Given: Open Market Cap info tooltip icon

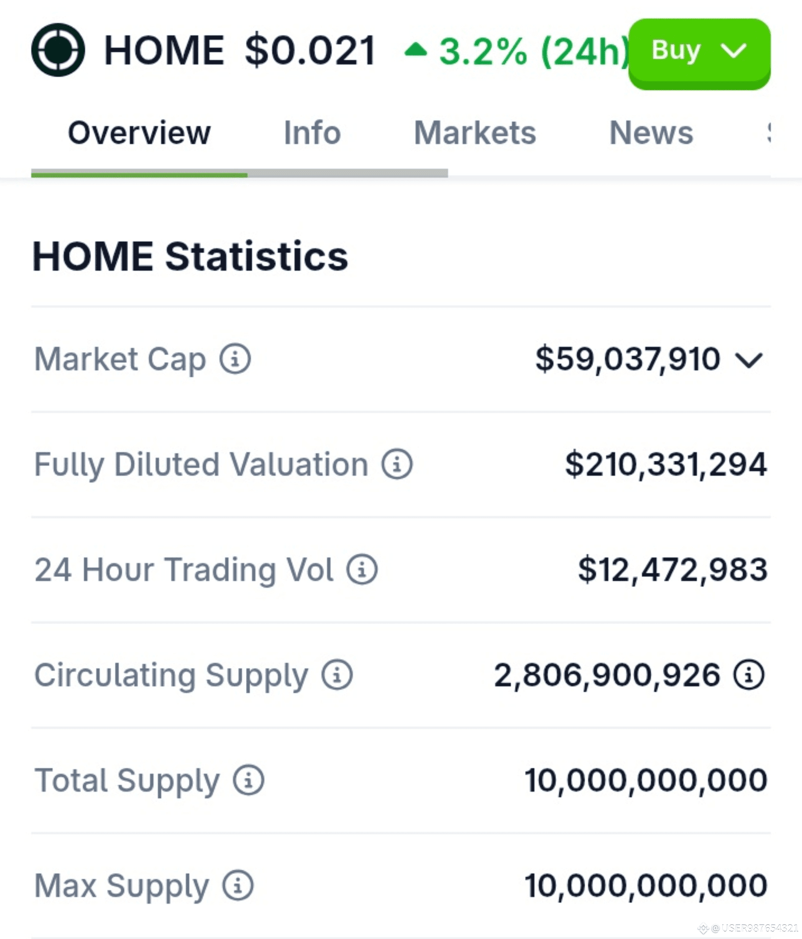Looking at the screenshot, I should point(235,359).
